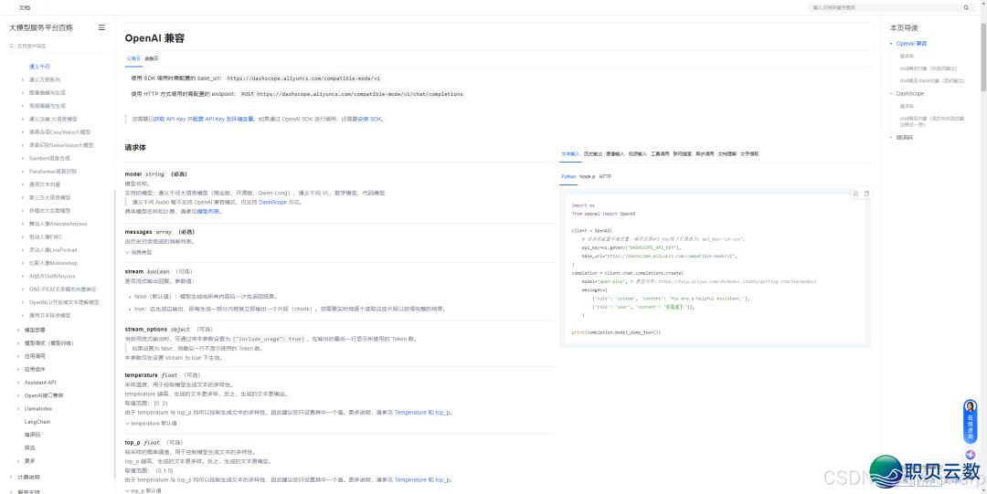Switch to the 金融云 tab
The width and height of the screenshot is (987, 494).
point(152,58)
